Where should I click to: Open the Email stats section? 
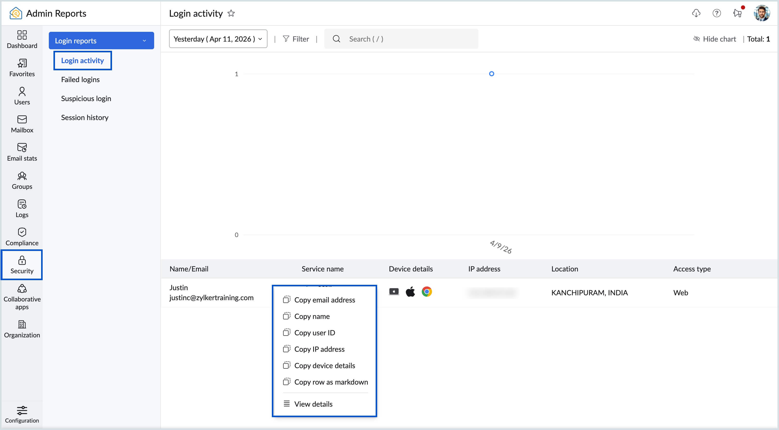point(22,152)
